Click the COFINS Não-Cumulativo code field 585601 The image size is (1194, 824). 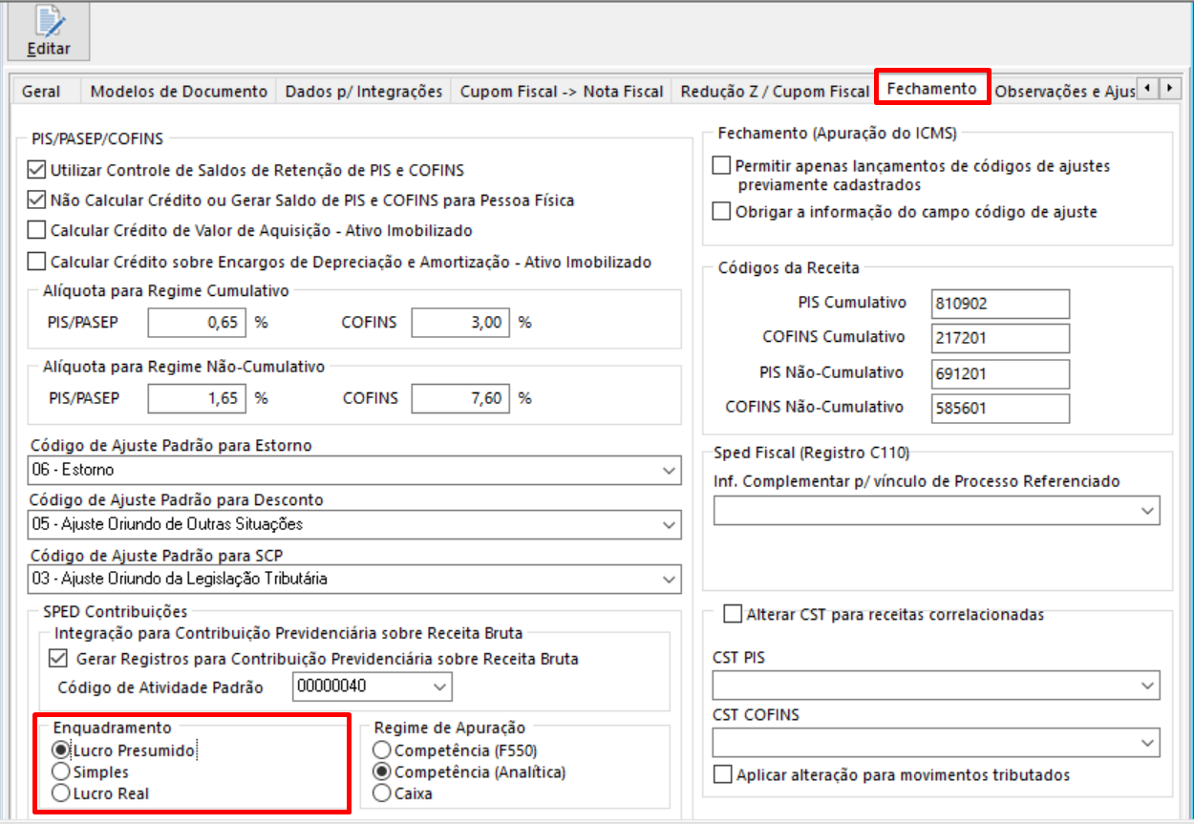1000,408
